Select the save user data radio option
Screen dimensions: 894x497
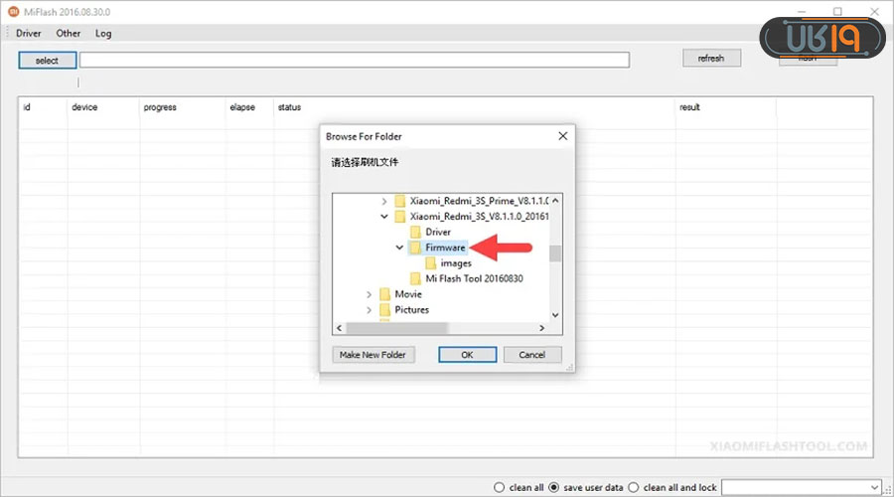(554, 487)
